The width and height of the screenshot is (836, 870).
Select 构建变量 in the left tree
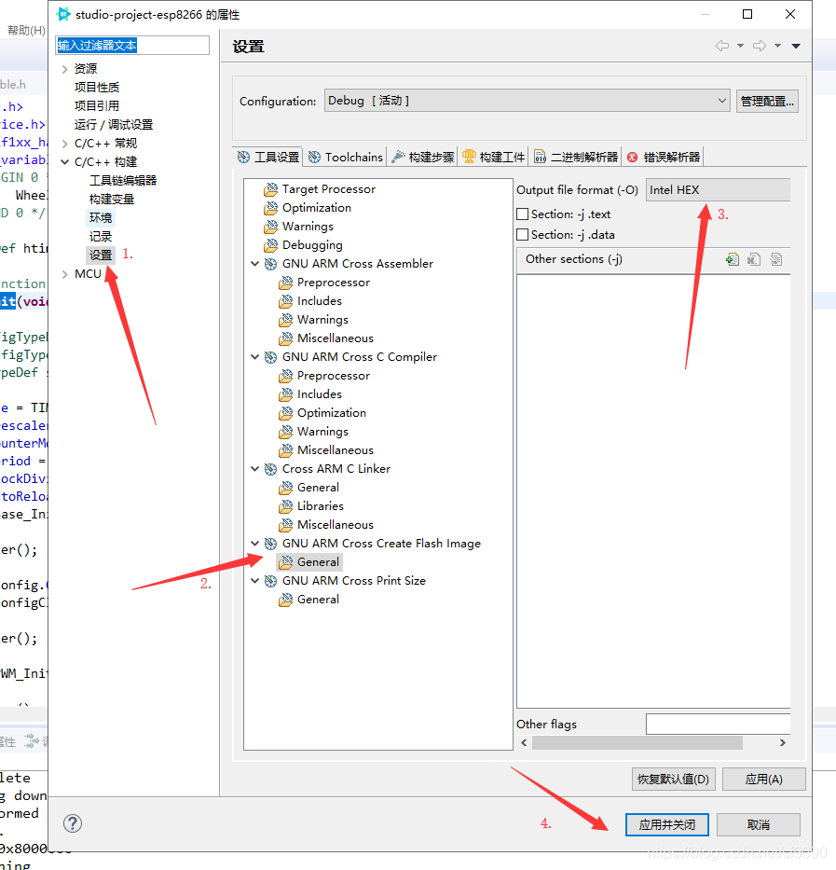pyautogui.click(x=112, y=200)
